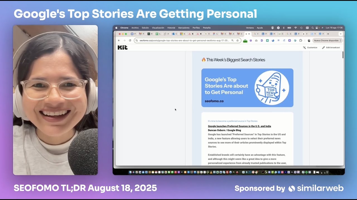Open the Edición menu
This screenshot has height=200, width=357.
[x=145, y=28]
